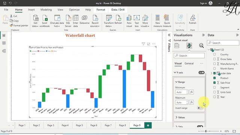Switch to Model view in left sidebar
This screenshot has height=135, width=240.
coord(4,51)
